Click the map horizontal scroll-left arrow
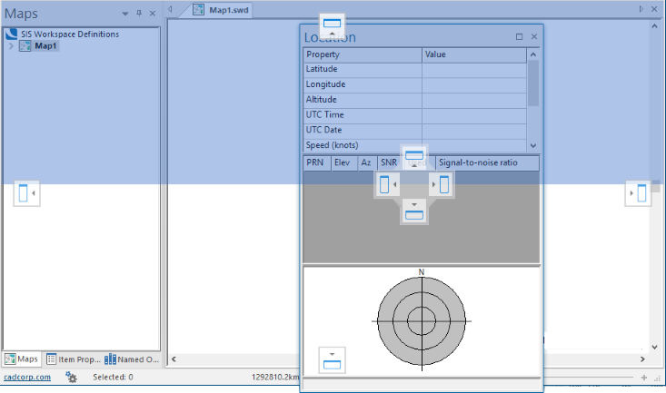Viewport: 666px width, 393px height. point(174,359)
